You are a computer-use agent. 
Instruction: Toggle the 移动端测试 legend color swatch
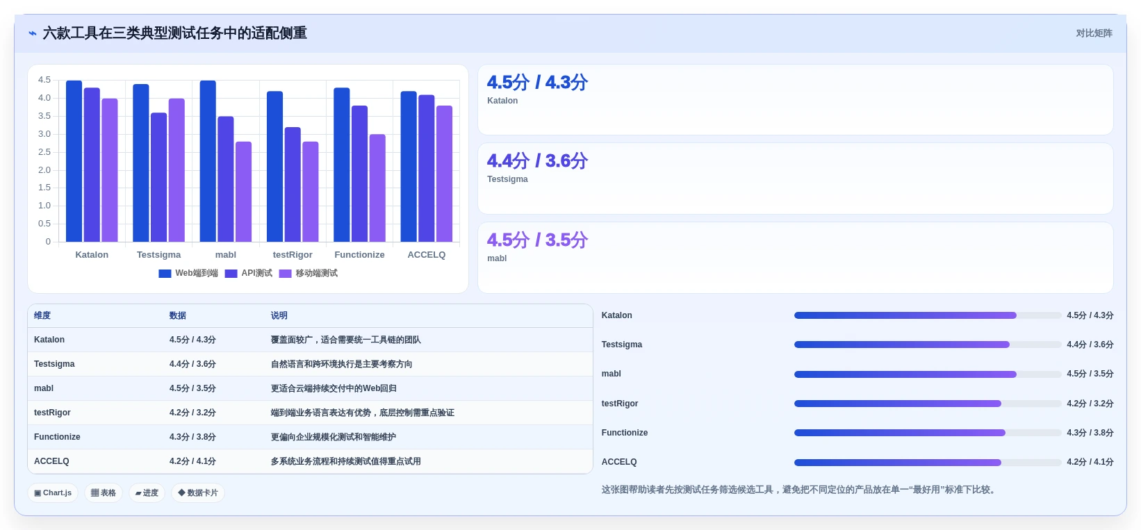coord(285,274)
